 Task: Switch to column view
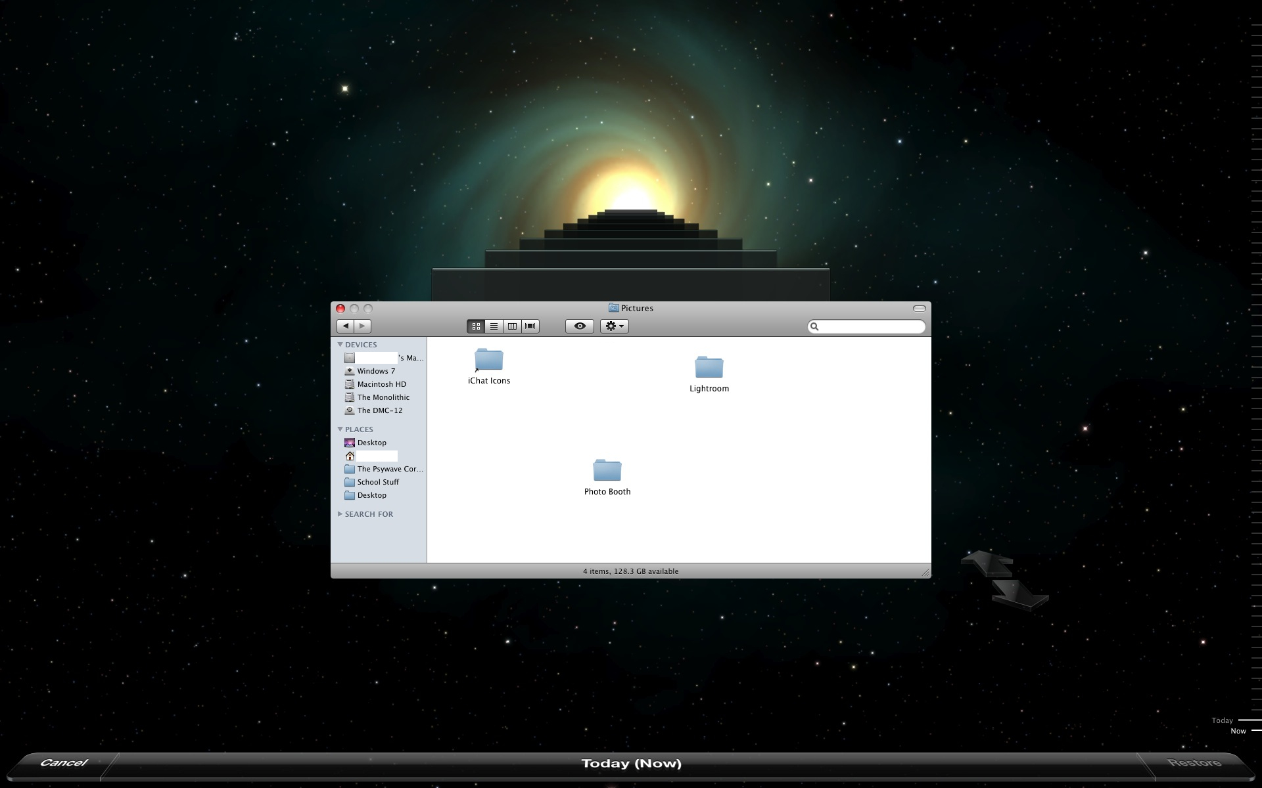pyautogui.click(x=512, y=326)
